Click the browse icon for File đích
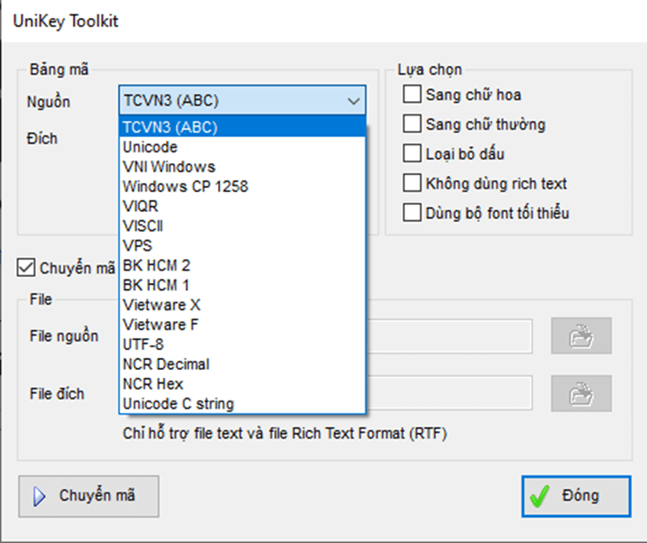 [581, 393]
